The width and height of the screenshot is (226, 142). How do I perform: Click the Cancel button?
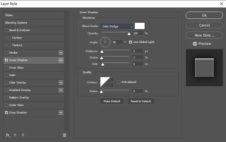tap(204, 25)
